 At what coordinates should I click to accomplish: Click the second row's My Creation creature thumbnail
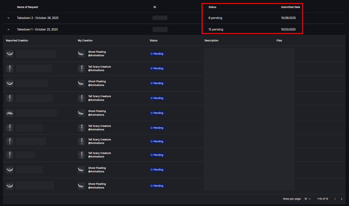[x=81, y=68]
